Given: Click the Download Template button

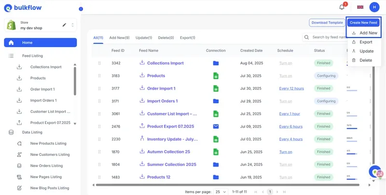Looking at the screenshot, I should 327,23.
